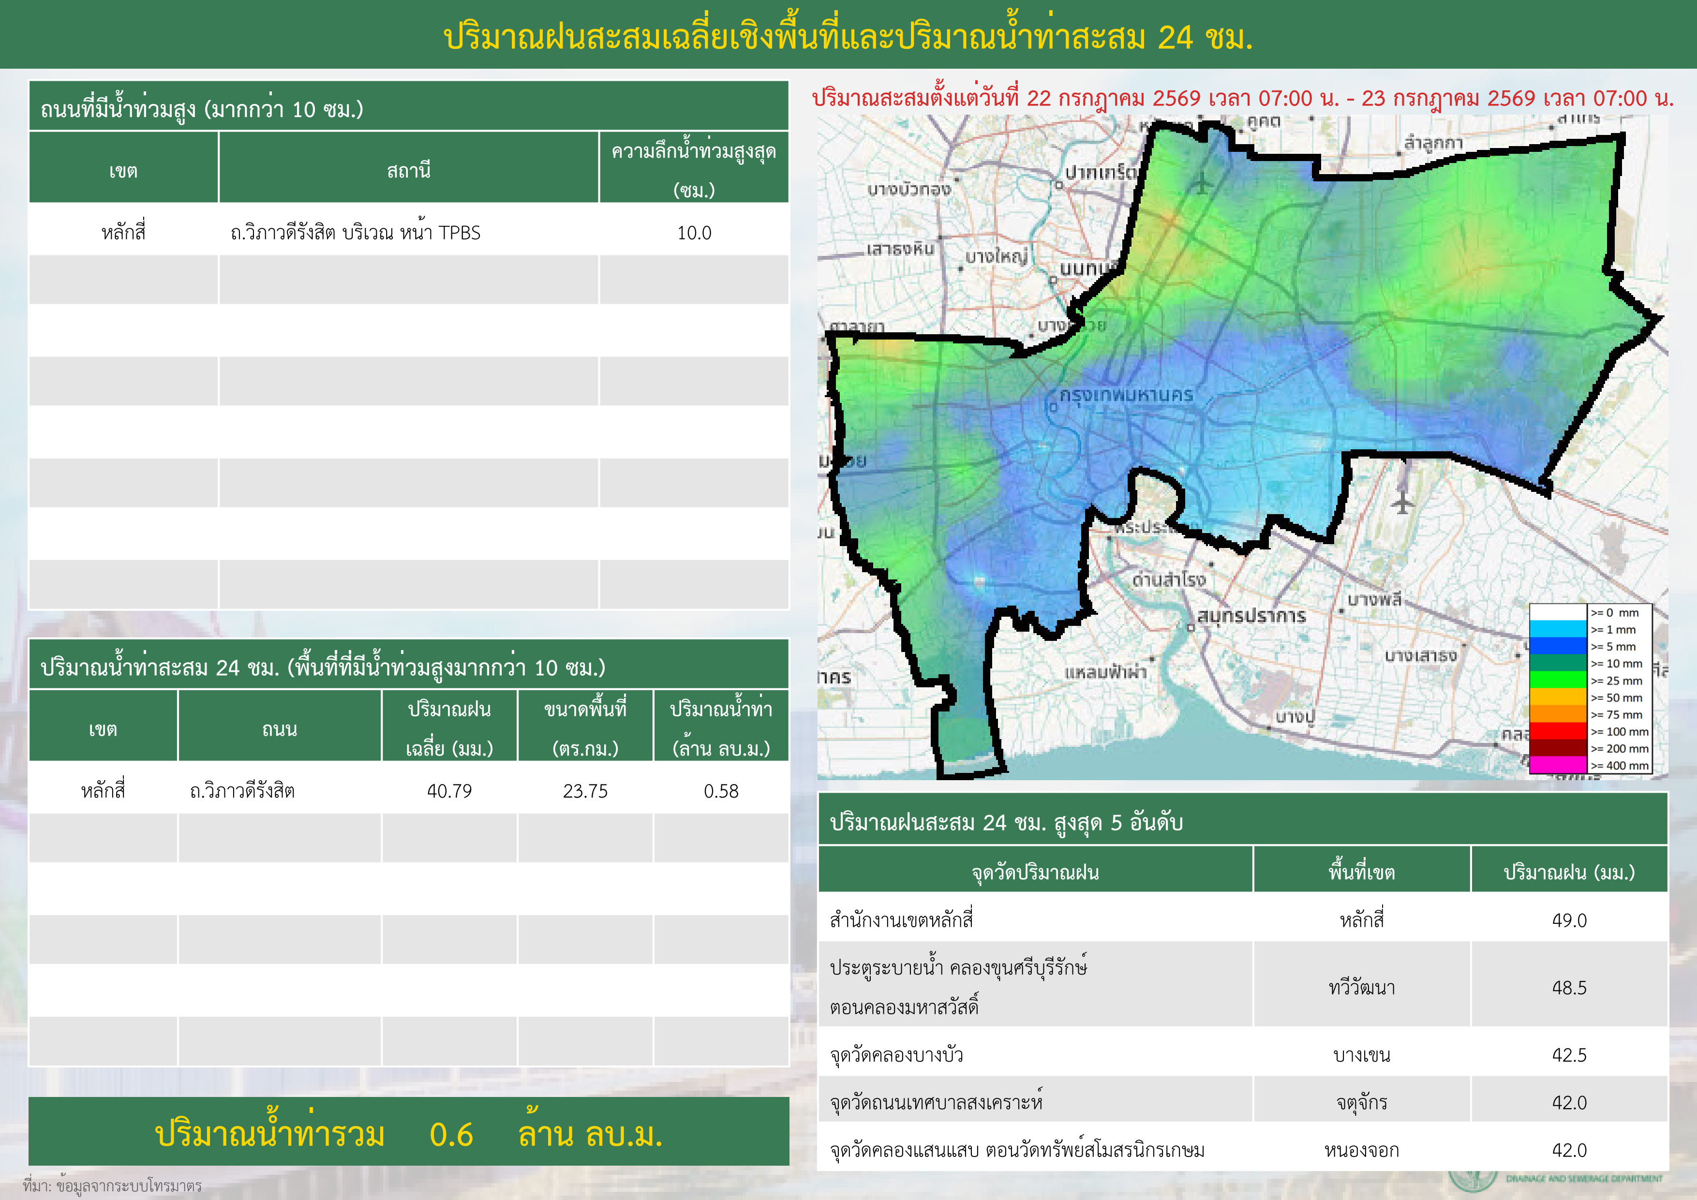Viewport: 1697px width, 1200px height.
Task: Select the teal '>= 10 mm' legend swatch
Action: tap(1559, 664)
